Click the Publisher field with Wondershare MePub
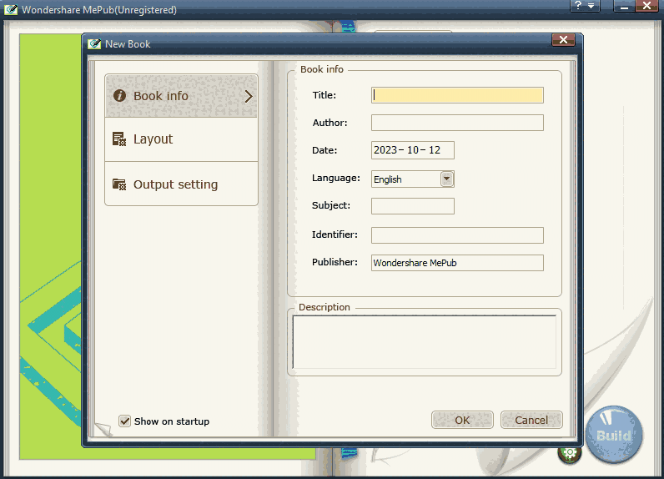 (x=457, y=263)
